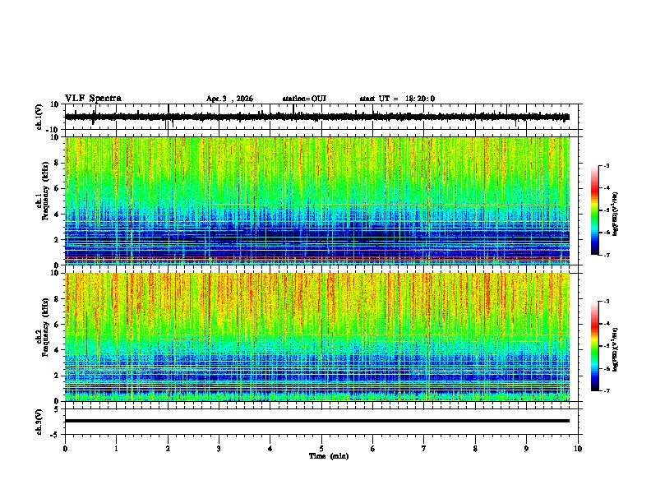Click the time-axis "10" label under ch.3
The height and width of the screenshot is (503, 651).
(x=578, y=449)
